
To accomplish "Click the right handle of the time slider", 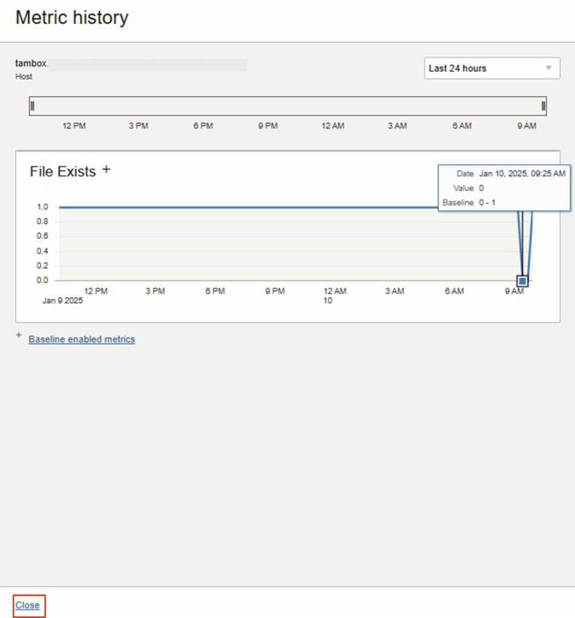I will (543, 106).
